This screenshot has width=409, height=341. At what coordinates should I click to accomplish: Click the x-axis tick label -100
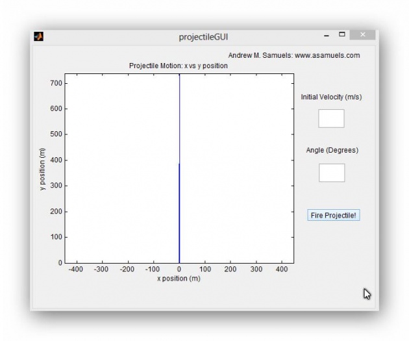coord(153,269)
